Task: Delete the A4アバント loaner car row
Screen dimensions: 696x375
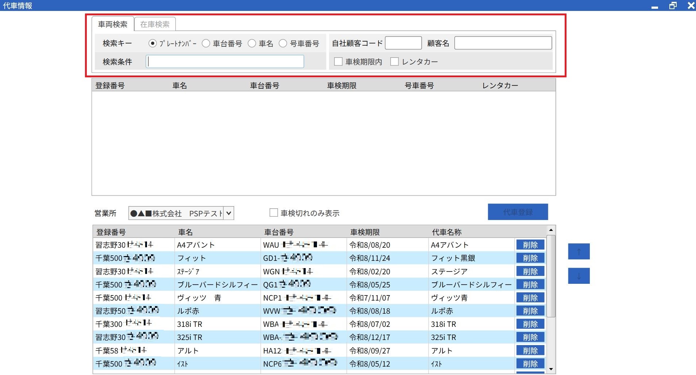Action: (x=530, y=245)
